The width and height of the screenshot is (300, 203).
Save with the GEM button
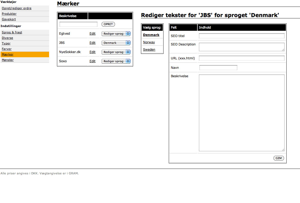click(x=278, y=158)
